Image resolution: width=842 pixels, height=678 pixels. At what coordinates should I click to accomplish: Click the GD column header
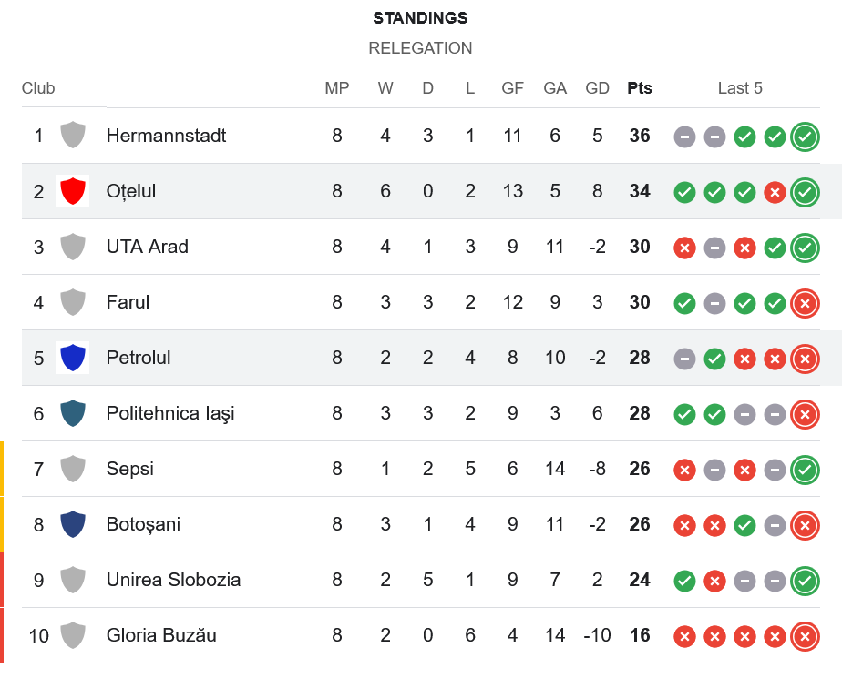click(598, 88)
